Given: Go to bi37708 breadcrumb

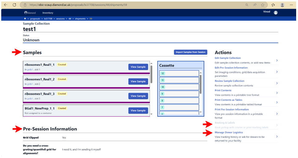Looking at the screenshot, I should pyautogui.click(x=48, y=19).
